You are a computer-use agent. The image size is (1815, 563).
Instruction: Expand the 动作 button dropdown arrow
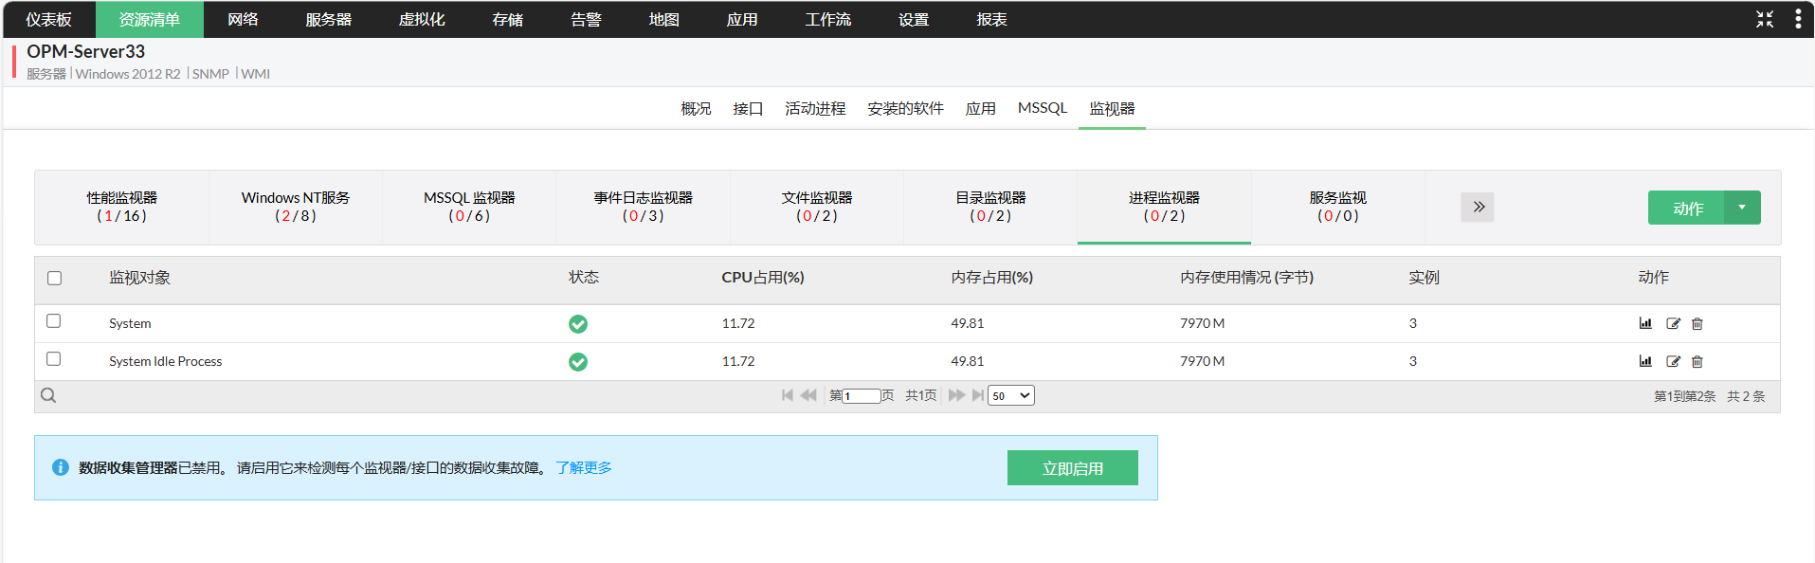pos(1742,208)
